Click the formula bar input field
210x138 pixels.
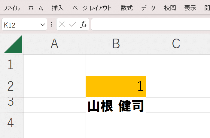151,24
